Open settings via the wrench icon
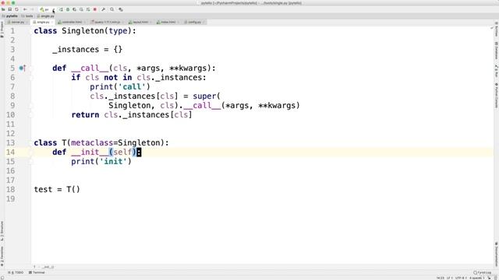 coord(103,9)
